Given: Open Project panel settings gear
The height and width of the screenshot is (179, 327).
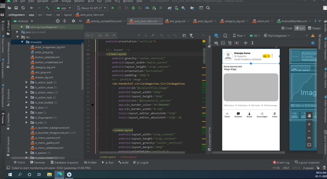Looking at the screenshot, I should 73,21.
